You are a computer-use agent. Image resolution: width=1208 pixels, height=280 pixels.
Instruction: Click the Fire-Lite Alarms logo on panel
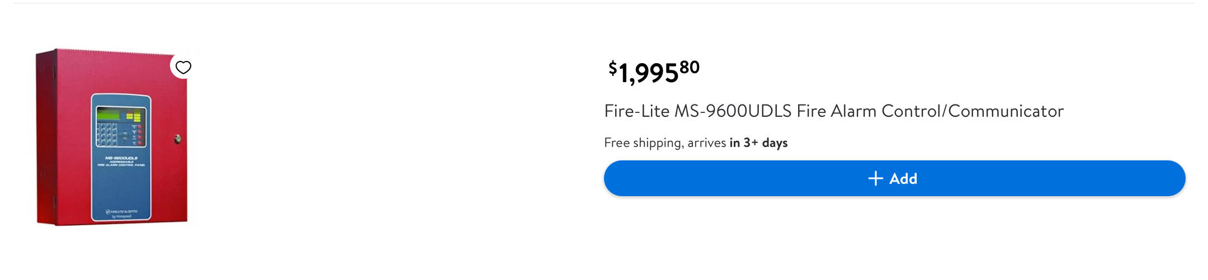pos(121,213)
